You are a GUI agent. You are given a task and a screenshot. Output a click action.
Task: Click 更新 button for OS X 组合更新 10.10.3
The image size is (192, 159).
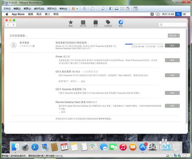coord(172,75)
